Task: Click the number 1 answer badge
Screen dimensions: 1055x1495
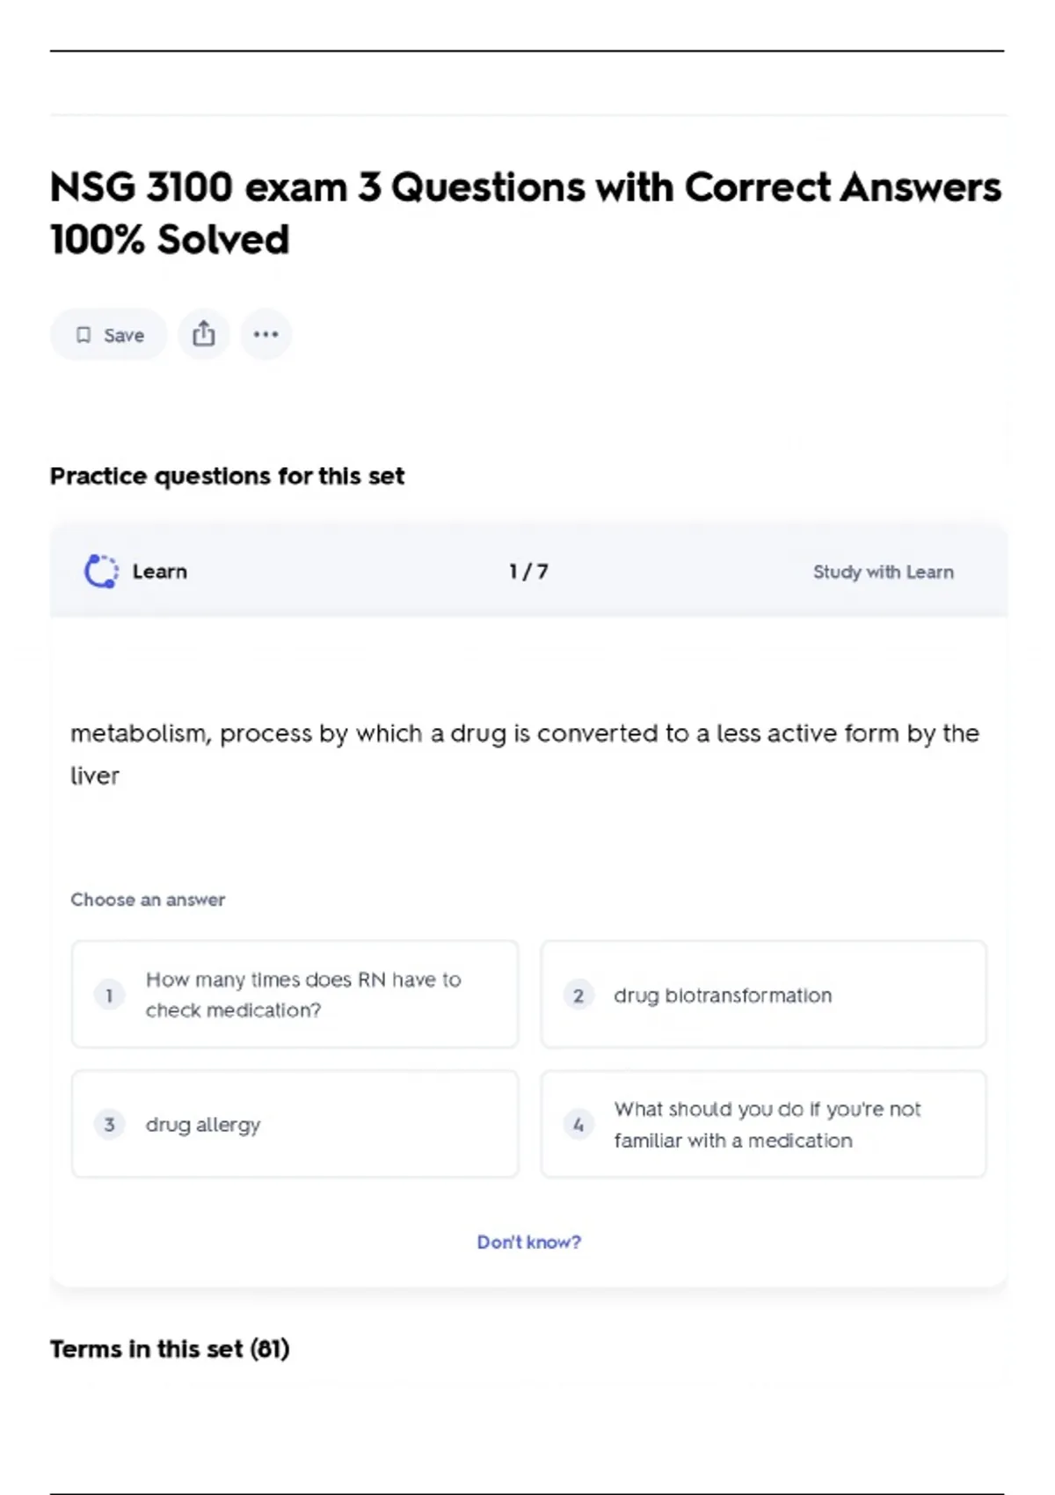Action: pyautogui.click(x=109, y=995)
